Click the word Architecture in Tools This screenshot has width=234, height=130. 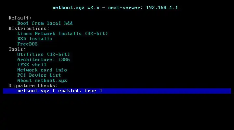tap(35, 59)
